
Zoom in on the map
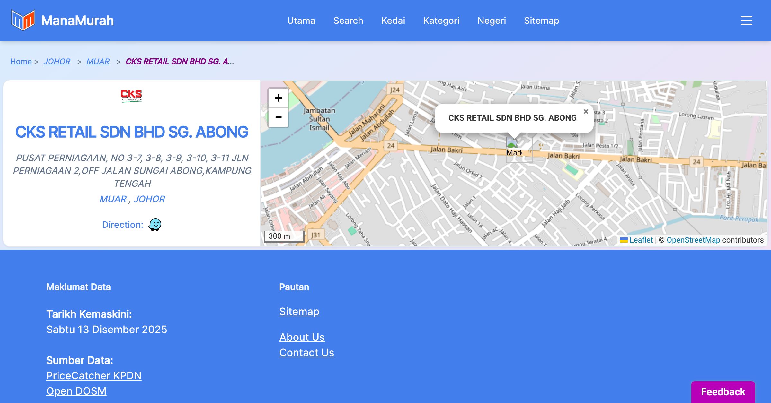(278, 98)
